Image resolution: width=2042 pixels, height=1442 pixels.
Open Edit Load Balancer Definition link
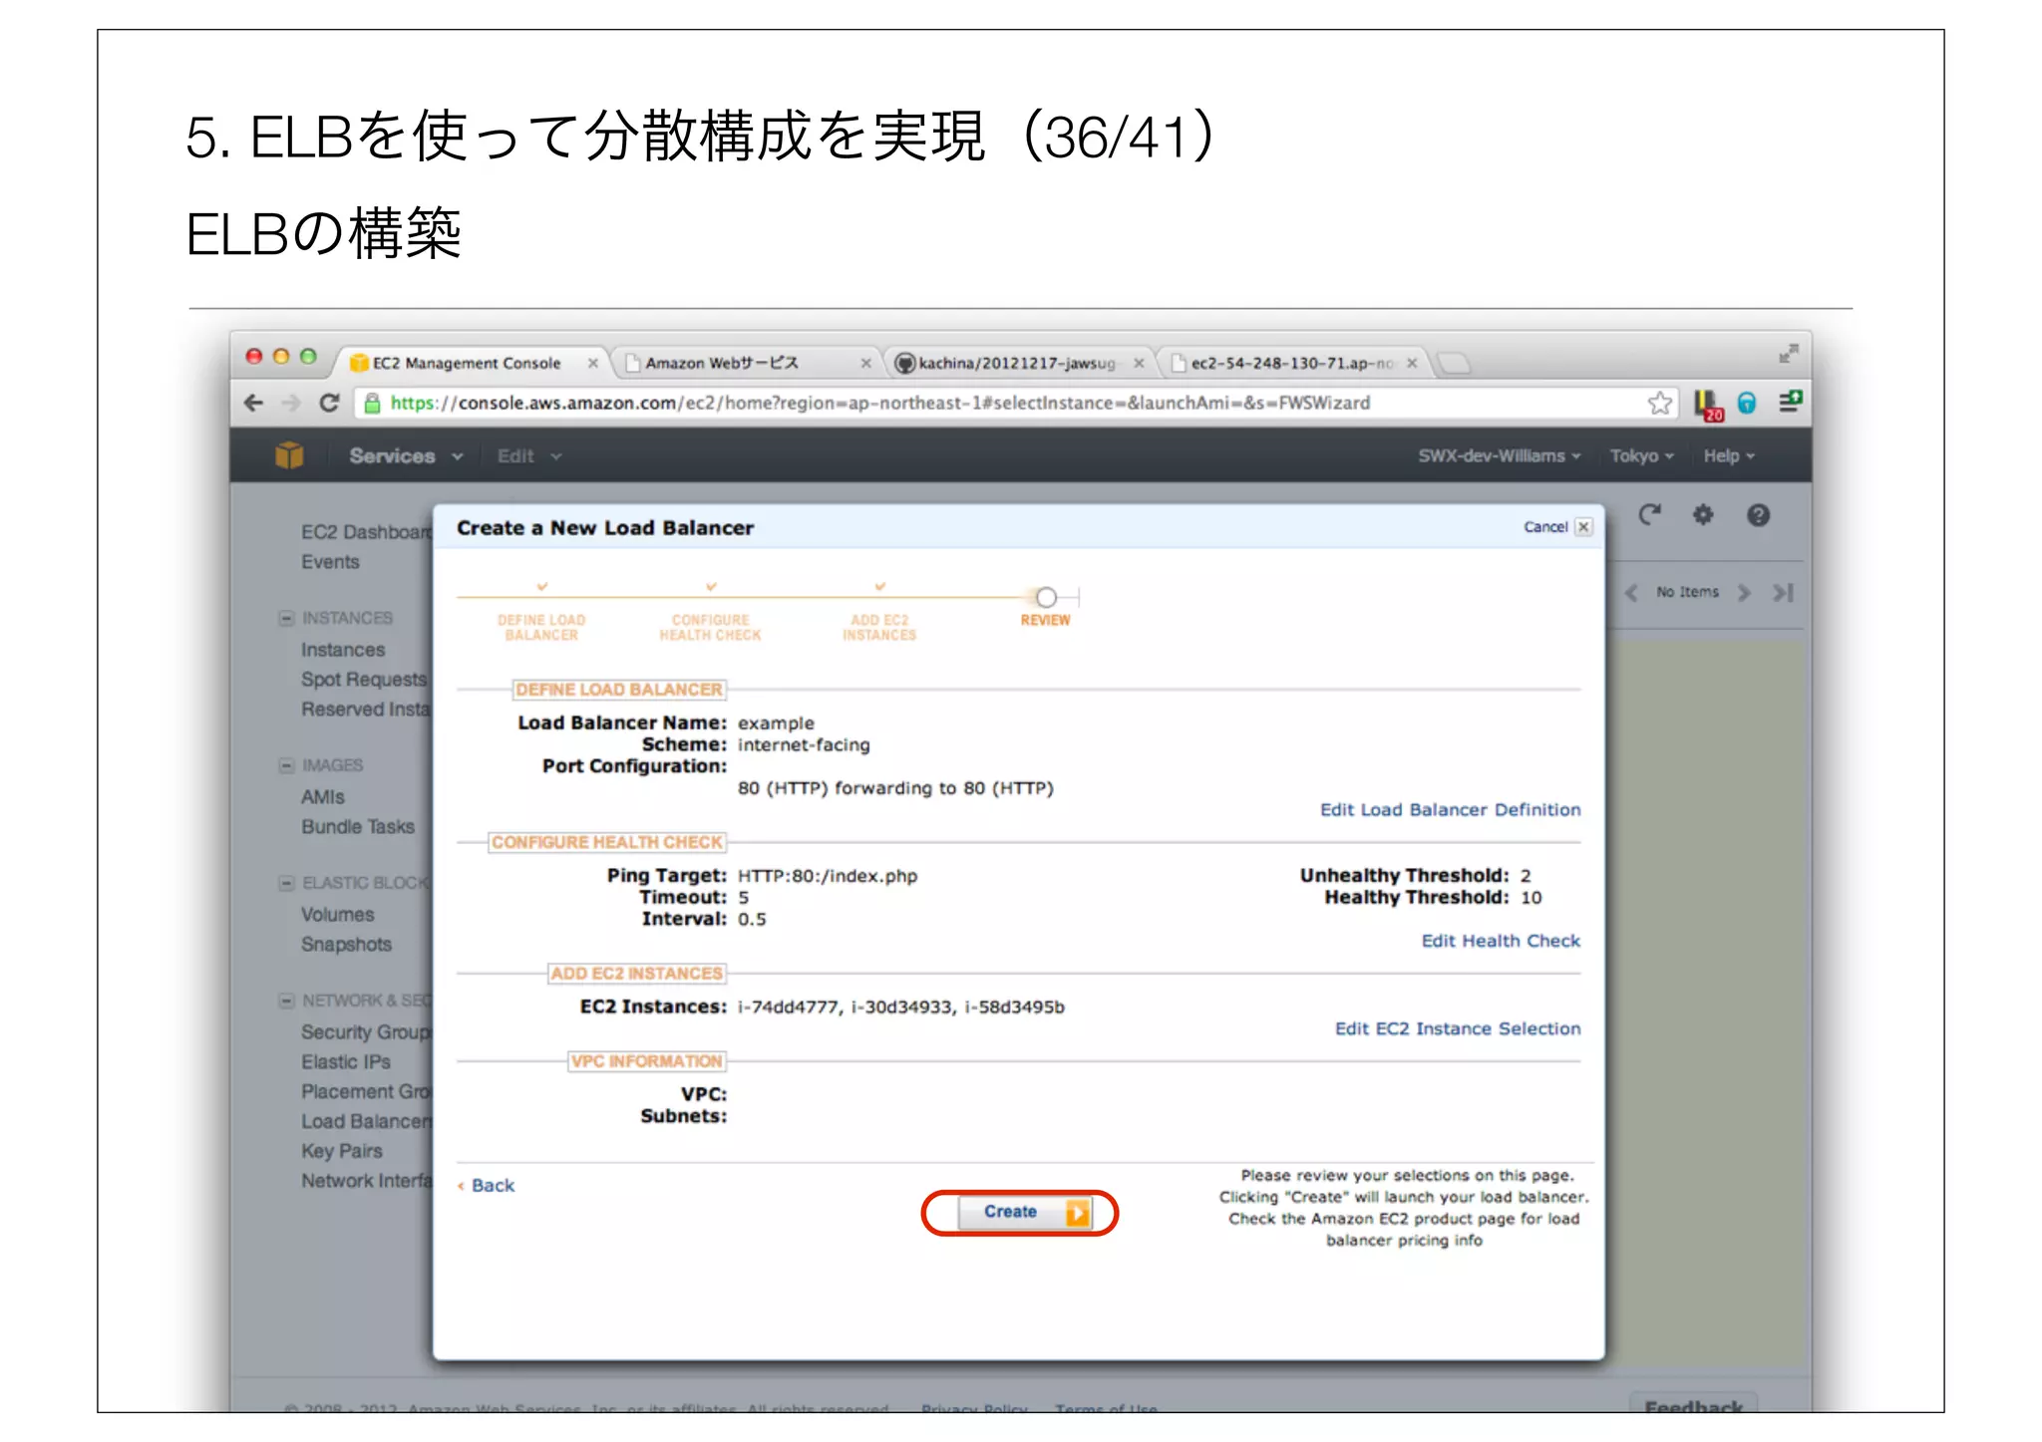point(1450,809)
